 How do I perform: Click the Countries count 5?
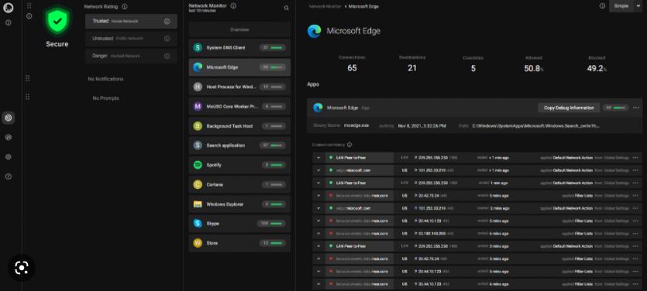tap(473, 68)
